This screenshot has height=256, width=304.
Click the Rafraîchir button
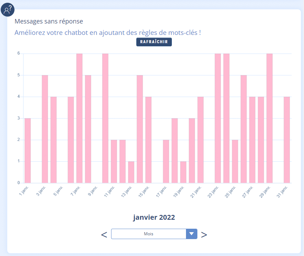pos(154,42)
